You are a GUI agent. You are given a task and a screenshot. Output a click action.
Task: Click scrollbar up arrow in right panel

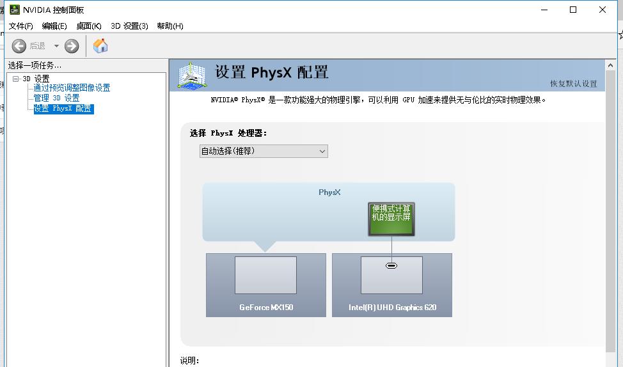(611, 65)
